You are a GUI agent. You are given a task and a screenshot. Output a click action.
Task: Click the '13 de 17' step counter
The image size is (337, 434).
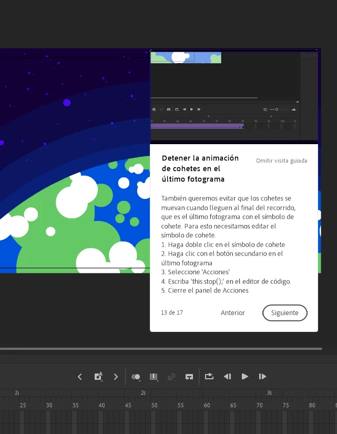(x=172, y=312)
